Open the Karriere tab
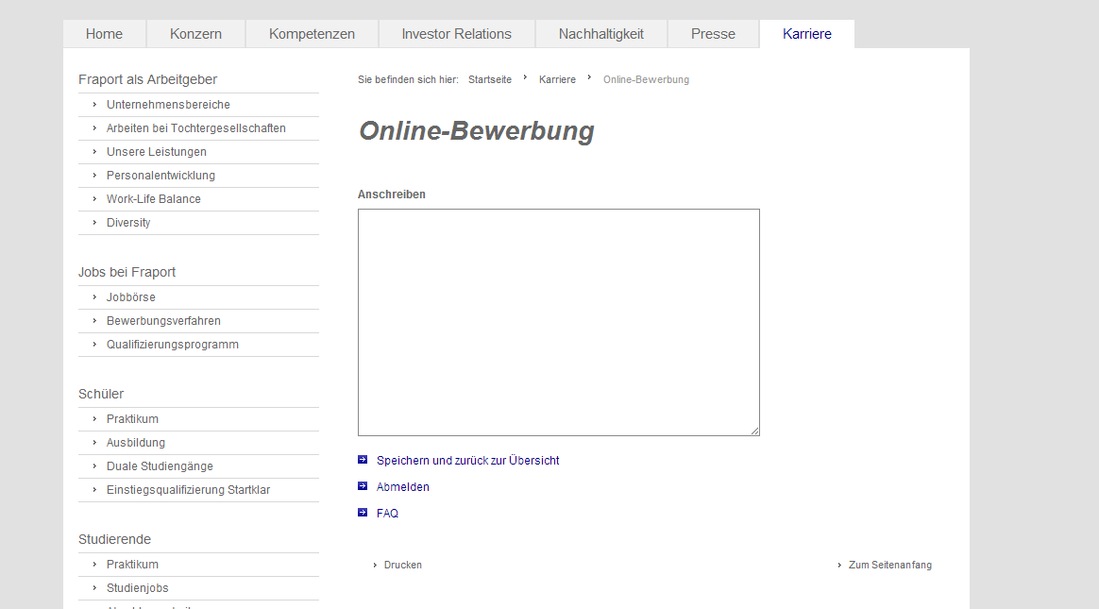Screen dimensions: 1099x609 [806, 34]
